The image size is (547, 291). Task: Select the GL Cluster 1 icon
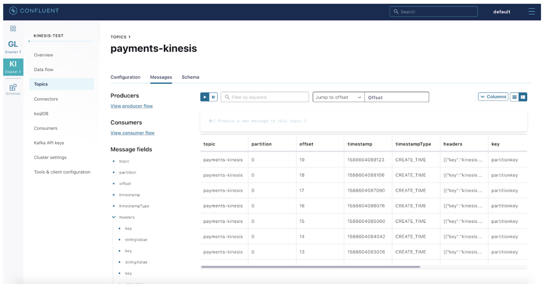point(13,47)
